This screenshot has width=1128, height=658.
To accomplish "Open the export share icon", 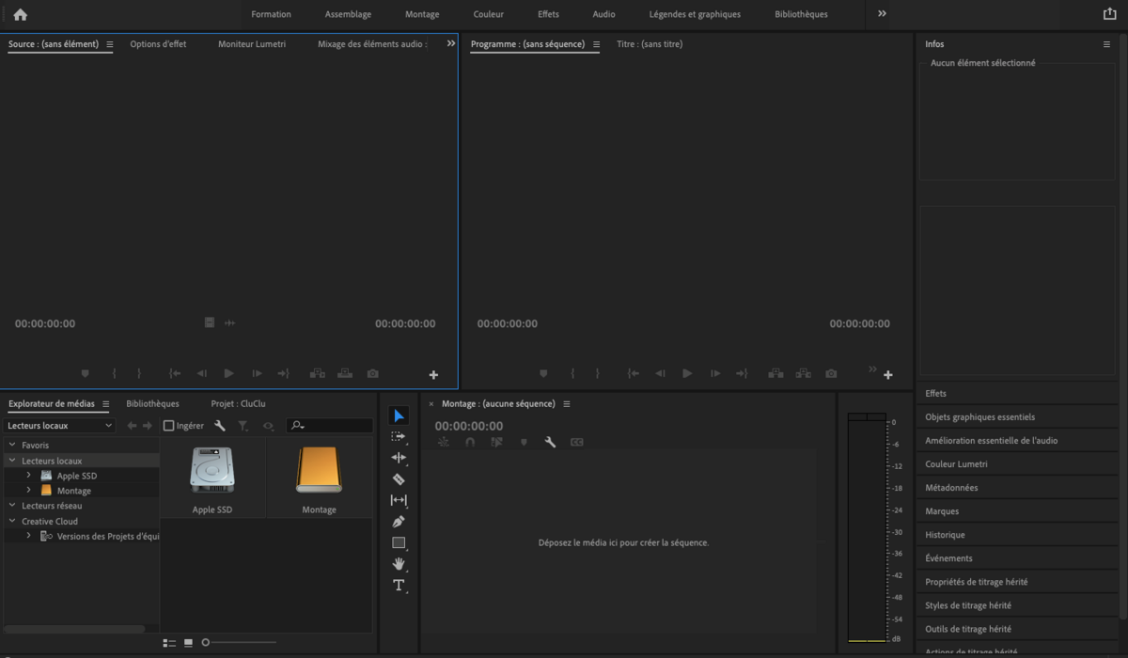I will click(x=1108, y=14).
